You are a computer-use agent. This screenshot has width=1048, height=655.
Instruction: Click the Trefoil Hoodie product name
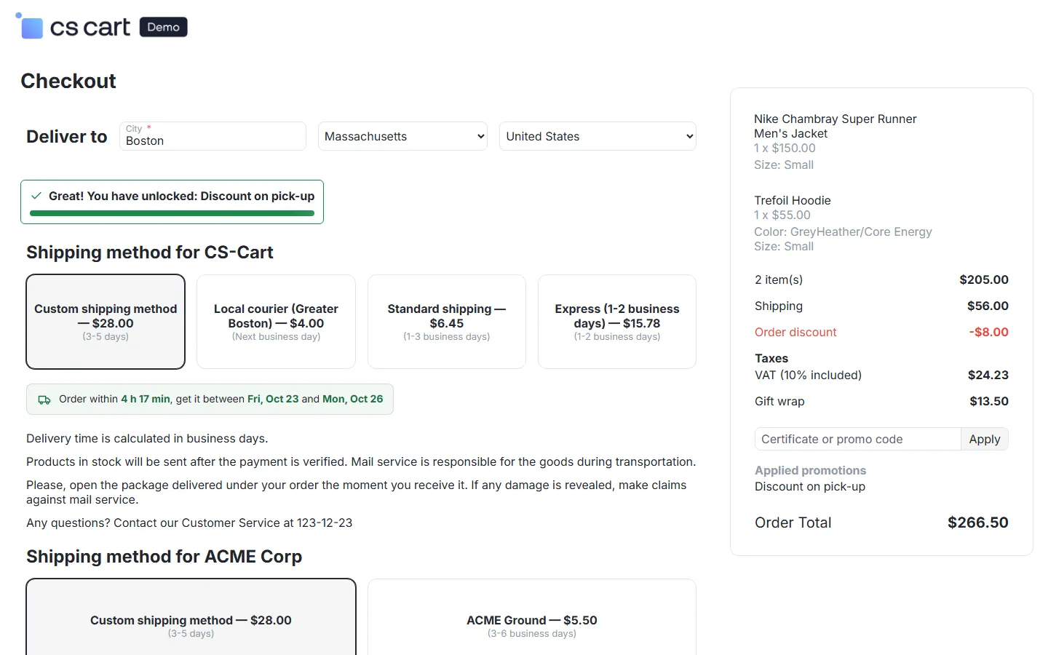[793, 200]
